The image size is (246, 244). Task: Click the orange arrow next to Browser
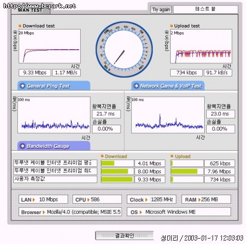tap(44, 212)
